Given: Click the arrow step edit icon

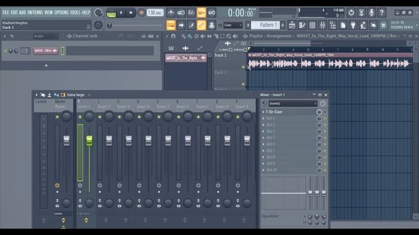Looking at the screenshot, I should point(181,25).
